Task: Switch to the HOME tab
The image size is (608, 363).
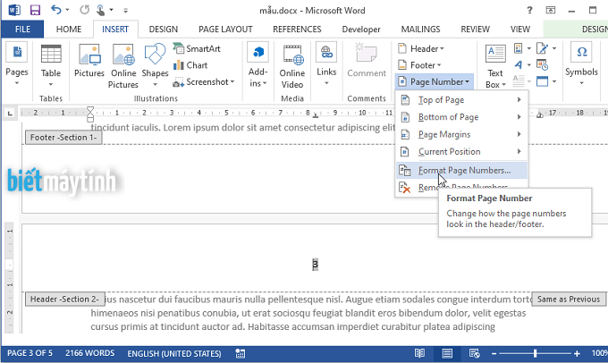Action: point(69,30)
